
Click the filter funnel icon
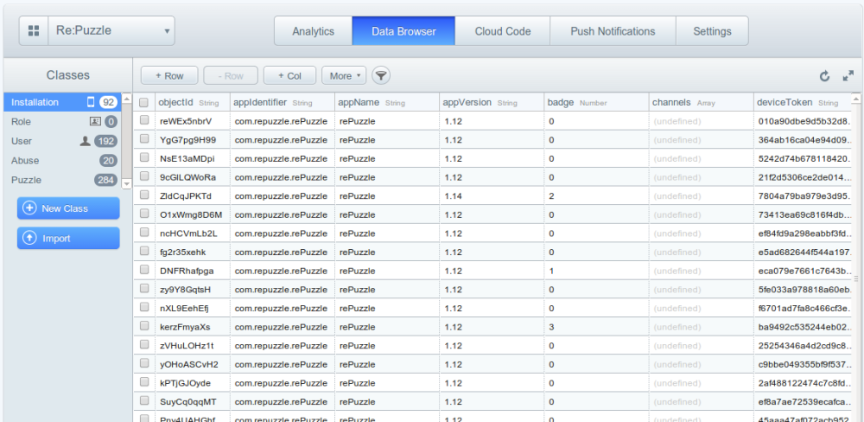tap(380, 76)
